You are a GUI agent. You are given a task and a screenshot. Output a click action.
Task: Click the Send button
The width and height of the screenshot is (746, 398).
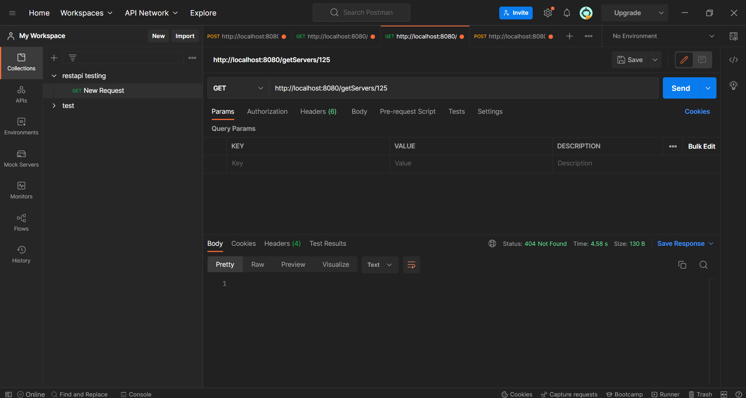tap(681, 88)
